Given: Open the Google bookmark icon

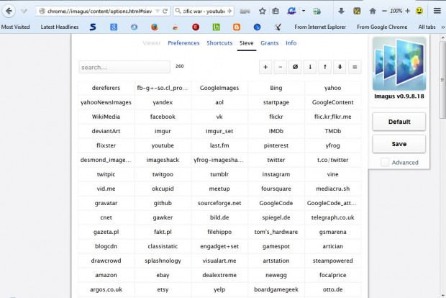Looking at the screenshot, I should click(114, 27).
